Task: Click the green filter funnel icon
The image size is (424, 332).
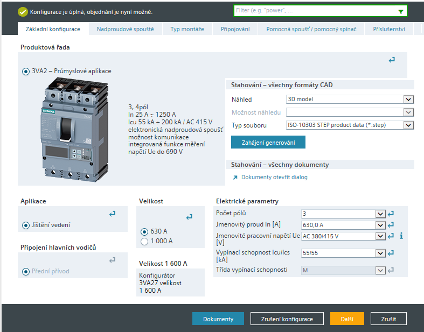Action: point(401,11)
